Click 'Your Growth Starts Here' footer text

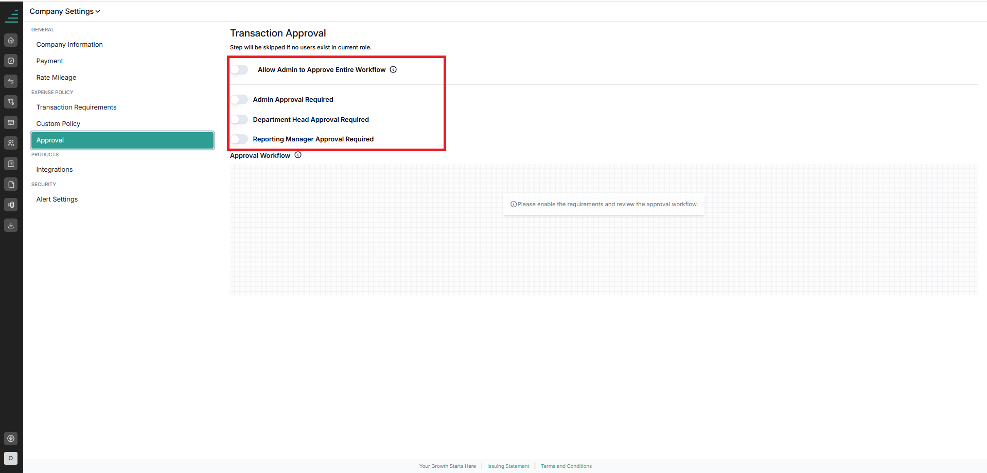447,466
